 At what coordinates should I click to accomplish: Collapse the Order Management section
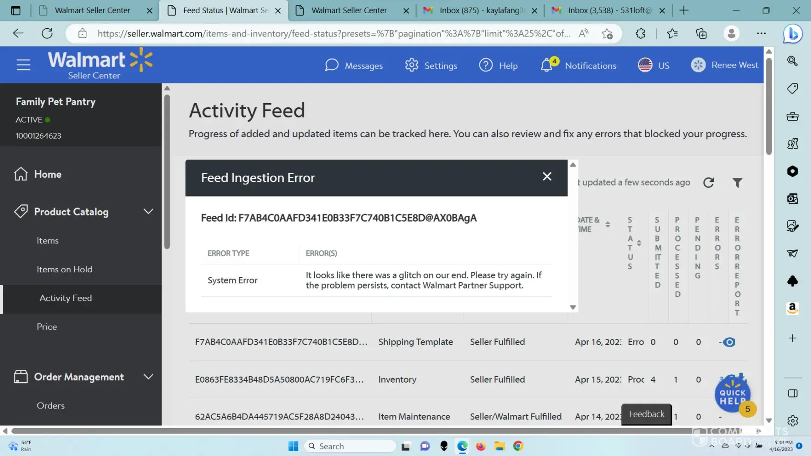[x=148, y=377]
